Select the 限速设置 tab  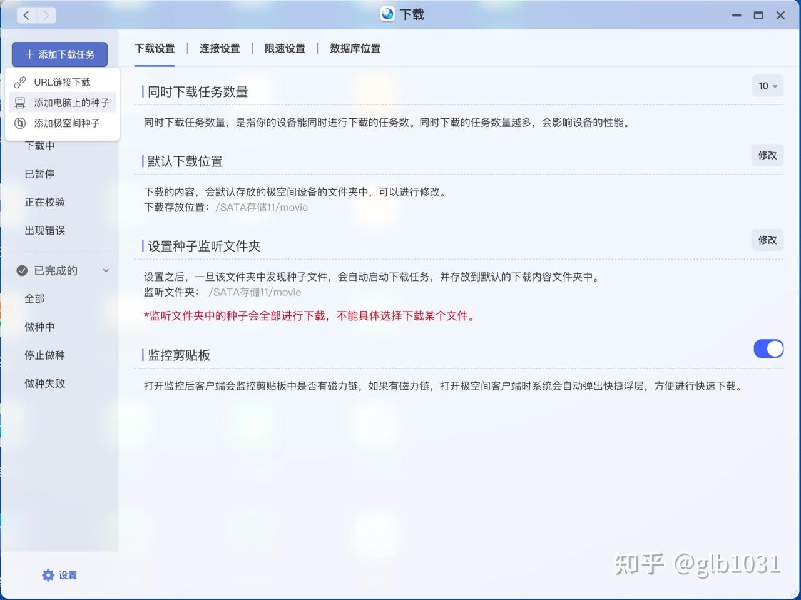(x=285, y=48)
